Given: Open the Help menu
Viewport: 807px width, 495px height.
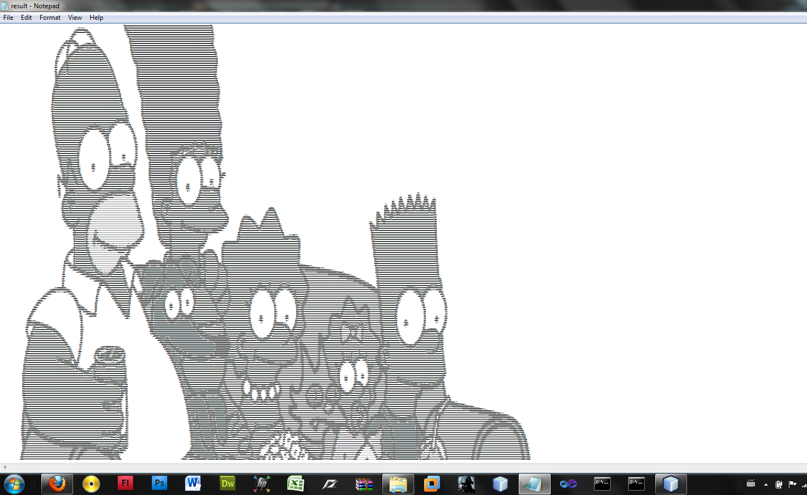Looking at the screenshot, I should click(96, 18).
